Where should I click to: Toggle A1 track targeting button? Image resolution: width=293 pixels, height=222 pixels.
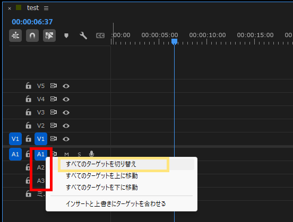41,154
